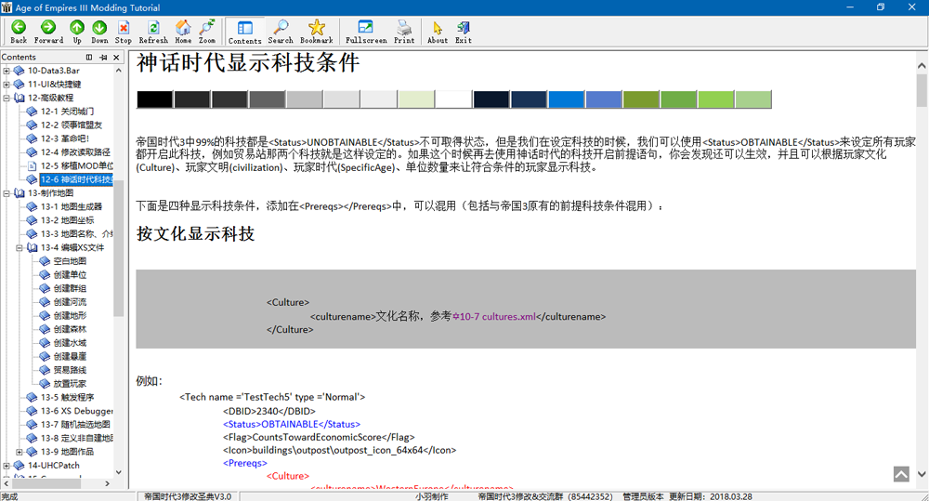
Task: Open the 放置玩家 topic
Action: point(70,384)
